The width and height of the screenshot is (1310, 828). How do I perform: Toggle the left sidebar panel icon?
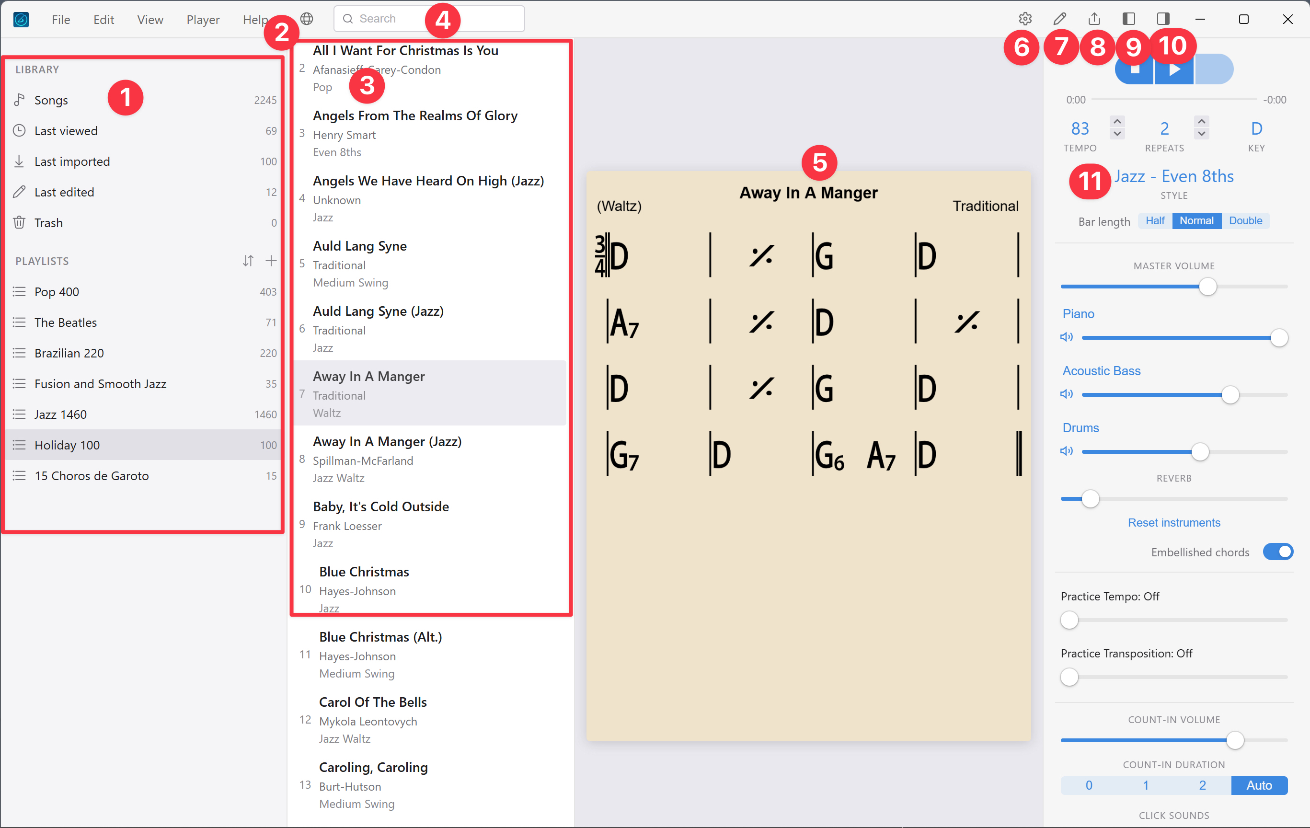pyautogui.click(x=1128, y=18)
